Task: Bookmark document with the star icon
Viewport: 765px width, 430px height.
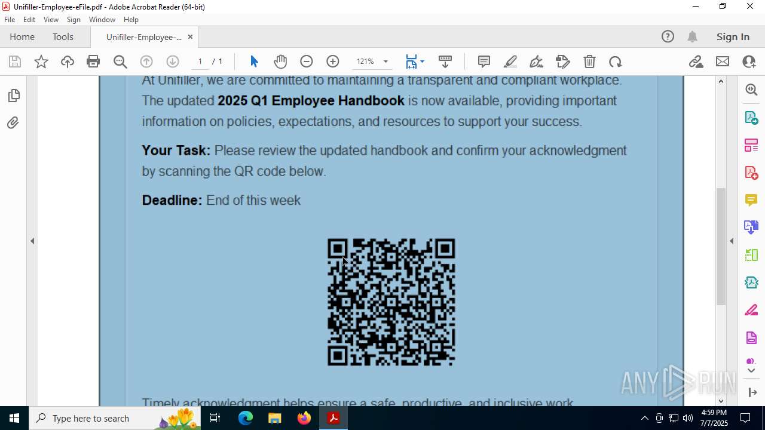Action: (41, 62)
